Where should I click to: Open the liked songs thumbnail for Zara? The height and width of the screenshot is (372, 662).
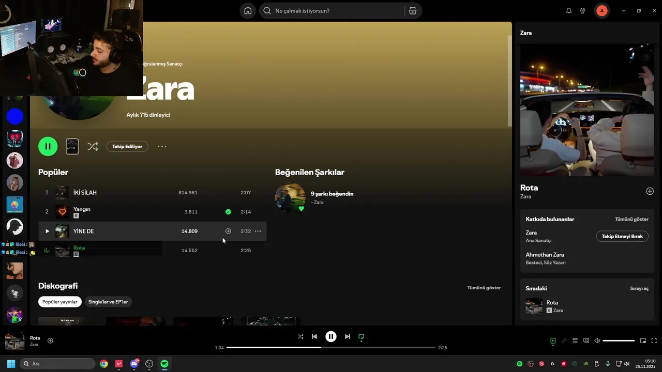tap(290, 198)
